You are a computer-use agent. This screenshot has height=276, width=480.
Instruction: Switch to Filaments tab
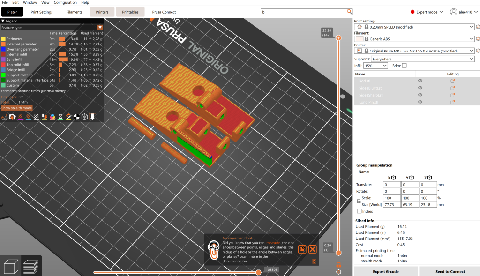click(x=74, y=12)
